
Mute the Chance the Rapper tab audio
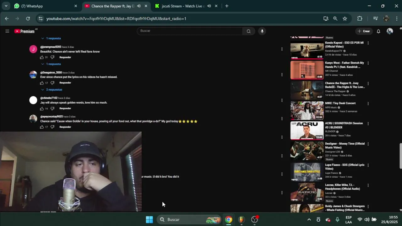[x=139, y=6]
